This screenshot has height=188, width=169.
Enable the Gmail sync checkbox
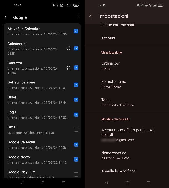point(76,129)
